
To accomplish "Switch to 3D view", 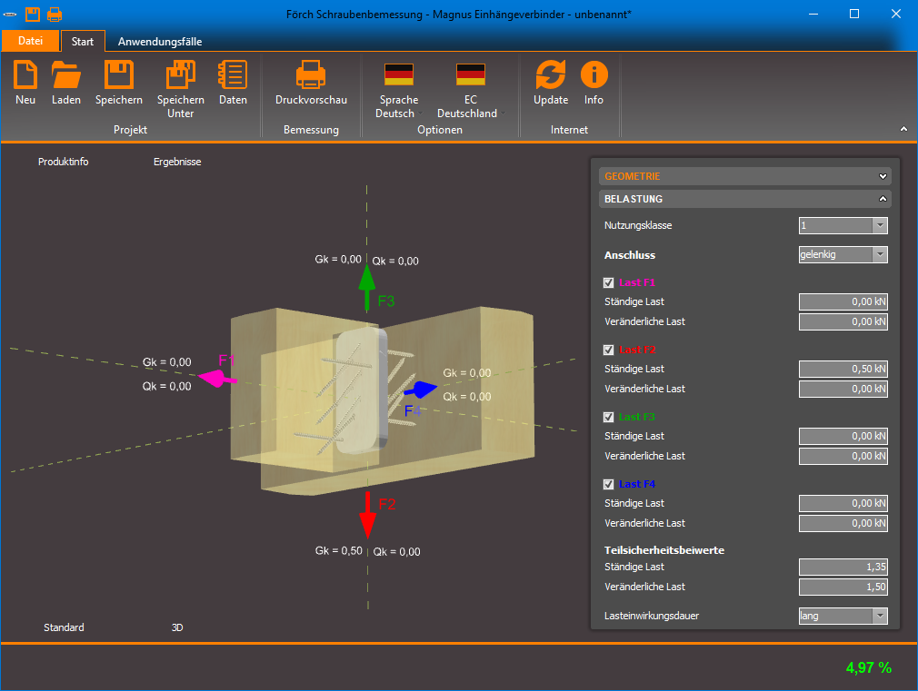I will (177, 627).
